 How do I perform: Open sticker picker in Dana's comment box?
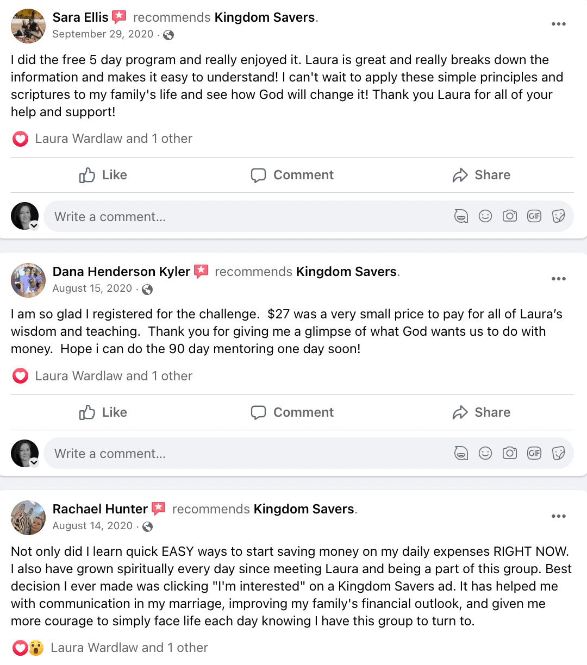pos(558,453)
